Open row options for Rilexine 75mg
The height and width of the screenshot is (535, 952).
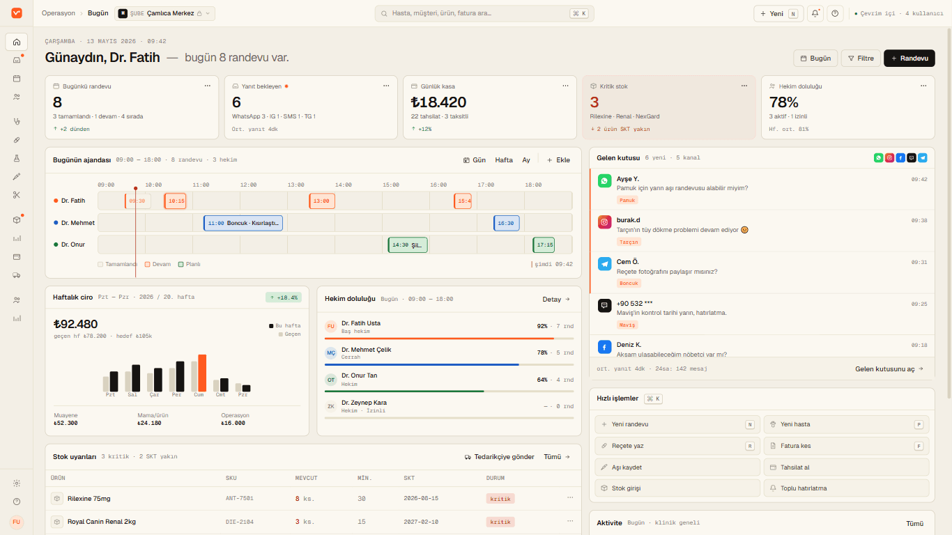coord(570,498)
